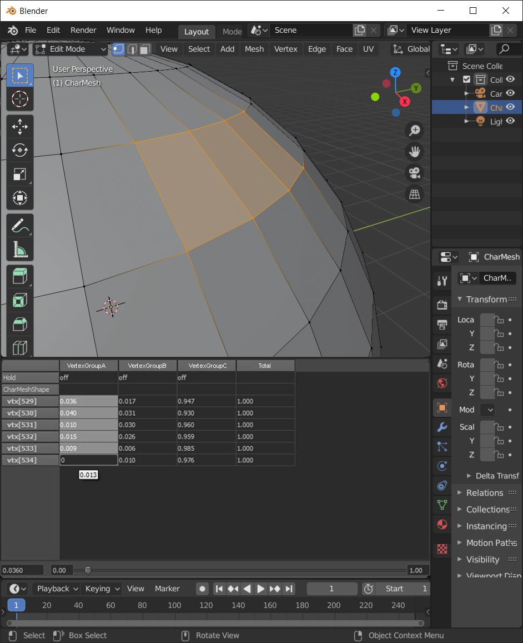Open the UV menu
This screenshot has width=523, height=643.
368,49
